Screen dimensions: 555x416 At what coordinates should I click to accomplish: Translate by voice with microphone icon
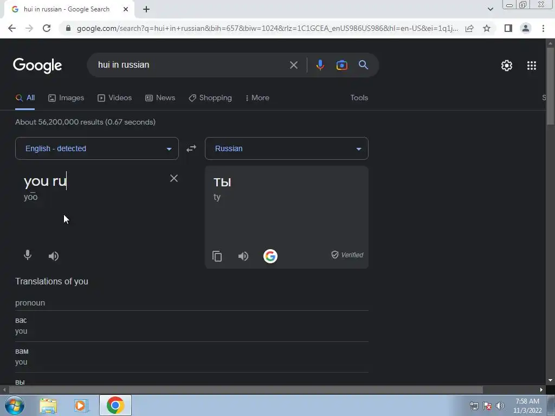28,256
